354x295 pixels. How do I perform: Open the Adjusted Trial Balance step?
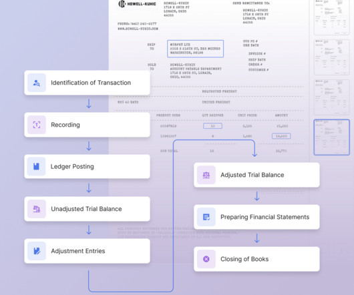click(x=256, y=175)
